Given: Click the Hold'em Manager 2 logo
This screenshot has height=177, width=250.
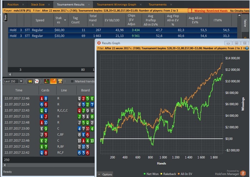Looking at the screenshot, I should [243, 173].
